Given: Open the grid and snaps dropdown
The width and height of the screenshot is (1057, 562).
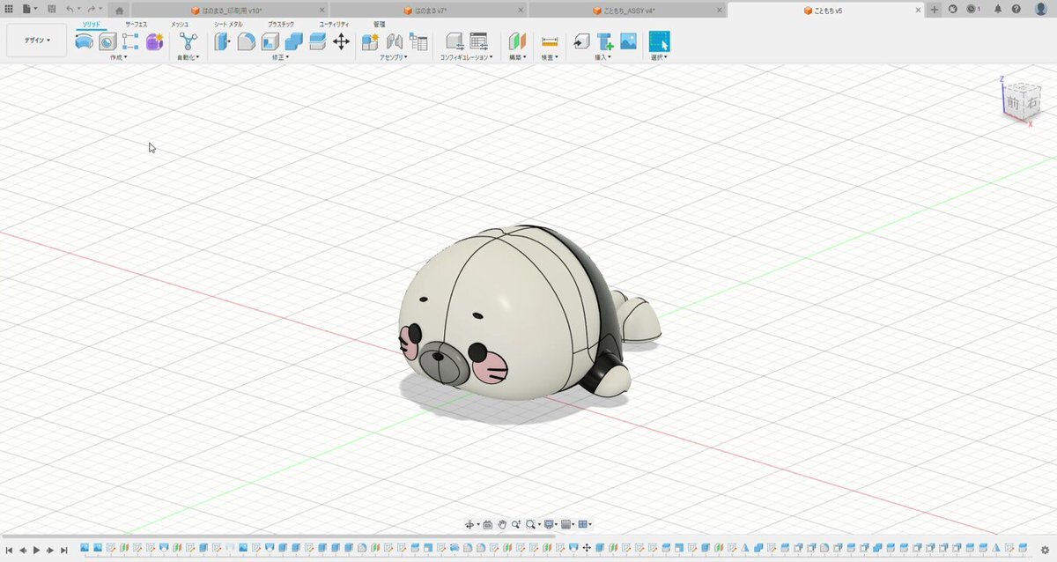Looking at the screenshot, I should pyautogui.click(x=568, y=524).
